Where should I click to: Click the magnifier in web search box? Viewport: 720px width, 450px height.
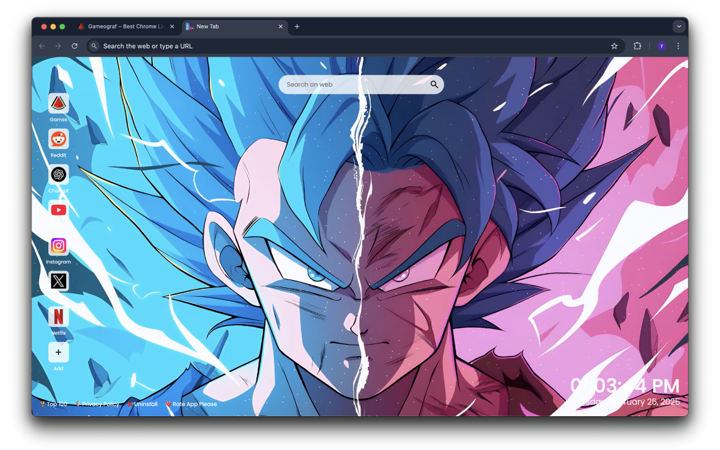pyautogui.click(x=434, y=84)
